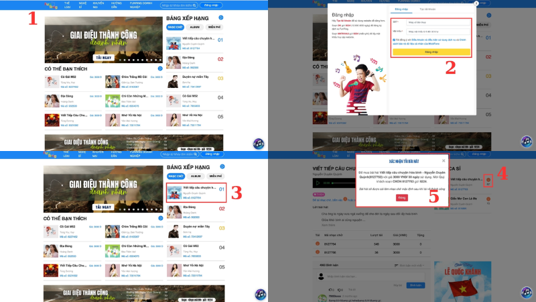Open Khuyến Mại menu in step 1 screen

tap(98, 5)
